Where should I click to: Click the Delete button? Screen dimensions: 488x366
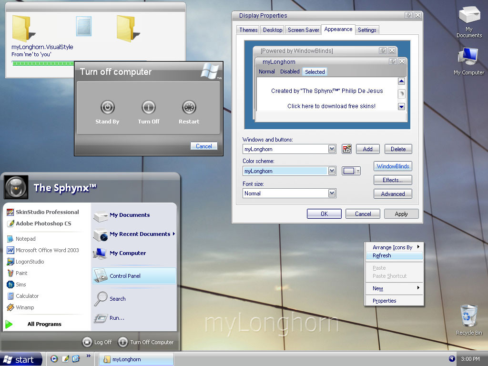pos(398,149)
